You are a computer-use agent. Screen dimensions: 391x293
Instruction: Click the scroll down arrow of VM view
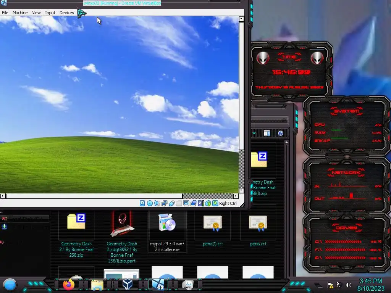(x=241, y=190)
